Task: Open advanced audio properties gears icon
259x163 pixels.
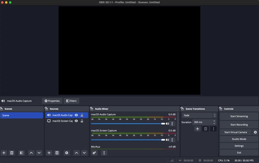Action: pyautogui.click(x=94, y=153)
